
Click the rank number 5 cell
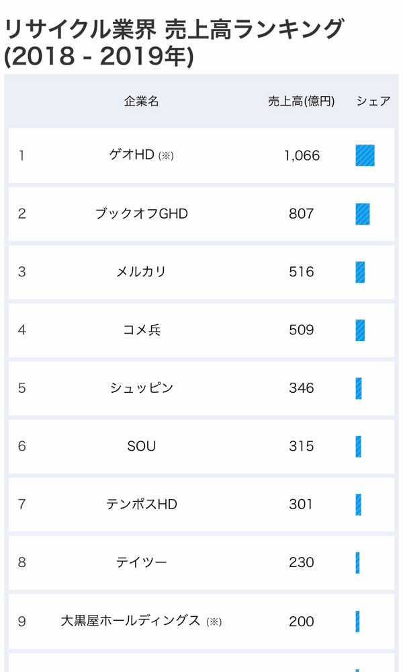[21, 388]
